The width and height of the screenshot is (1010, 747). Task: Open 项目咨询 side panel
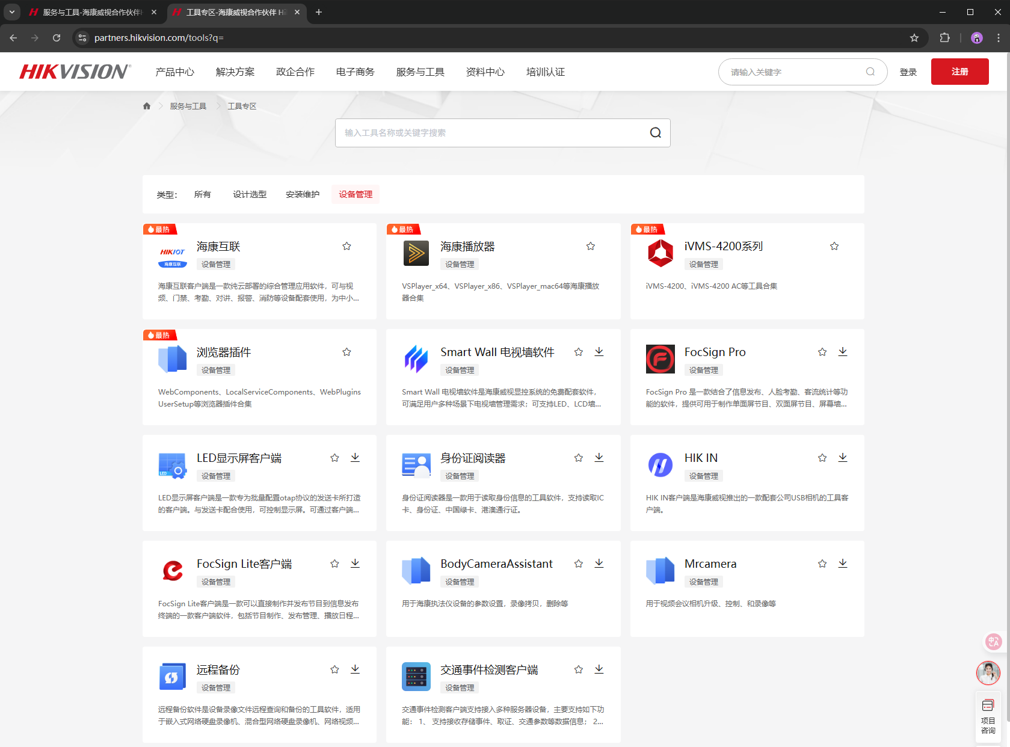coord(988,716)
